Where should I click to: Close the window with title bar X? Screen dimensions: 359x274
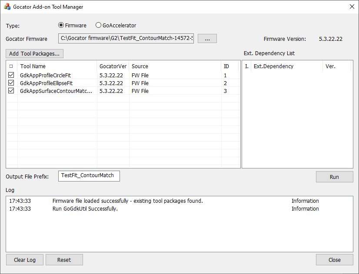click(352, 7)
